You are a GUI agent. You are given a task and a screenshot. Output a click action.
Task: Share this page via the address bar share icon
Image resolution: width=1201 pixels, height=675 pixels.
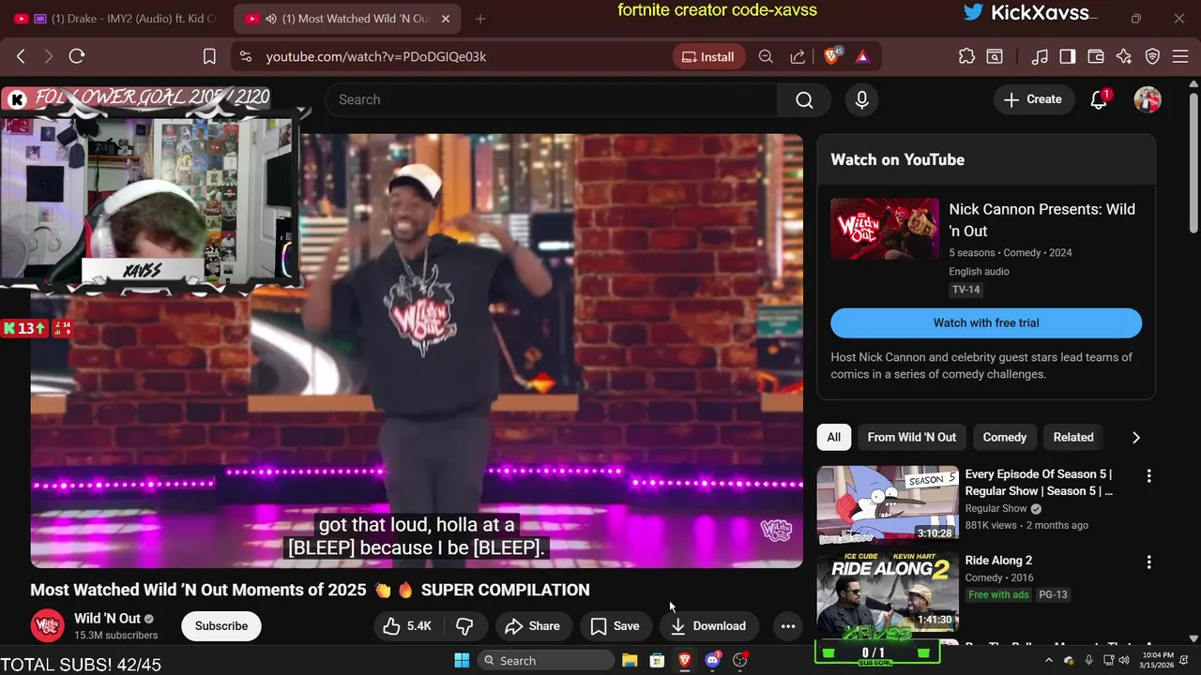coord(798,56)
